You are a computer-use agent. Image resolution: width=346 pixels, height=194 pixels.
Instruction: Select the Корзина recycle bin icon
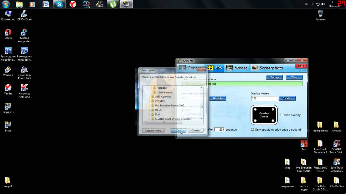pos(320,16)
